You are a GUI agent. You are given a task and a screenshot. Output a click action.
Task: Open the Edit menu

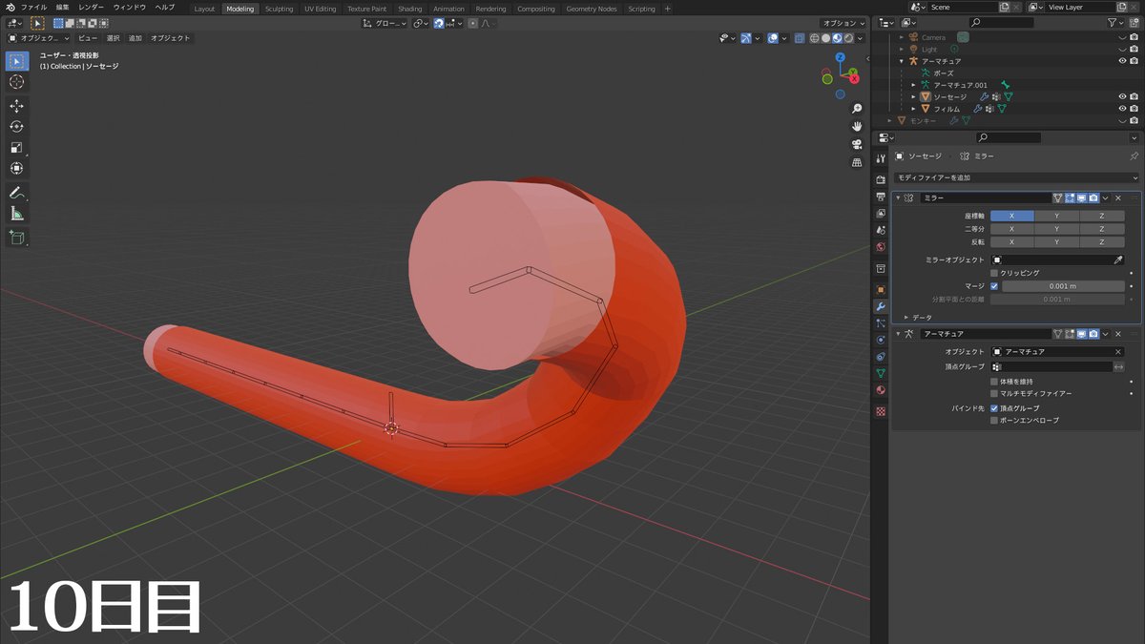click(63, 8)
